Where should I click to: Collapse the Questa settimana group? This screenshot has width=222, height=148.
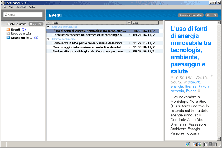[49, 27]
